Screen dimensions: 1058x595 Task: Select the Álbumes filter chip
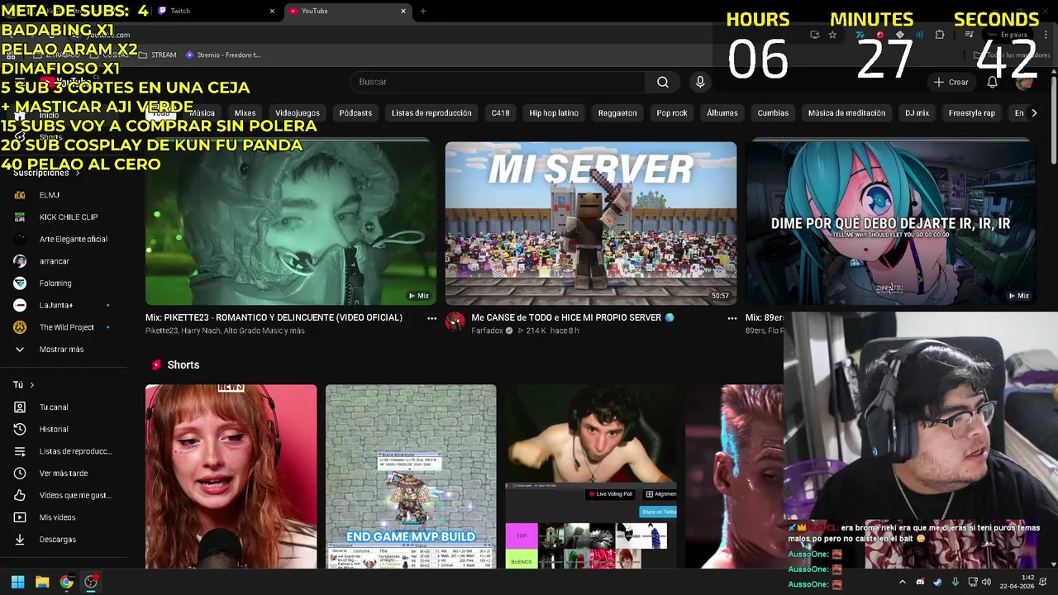[722, 112]
